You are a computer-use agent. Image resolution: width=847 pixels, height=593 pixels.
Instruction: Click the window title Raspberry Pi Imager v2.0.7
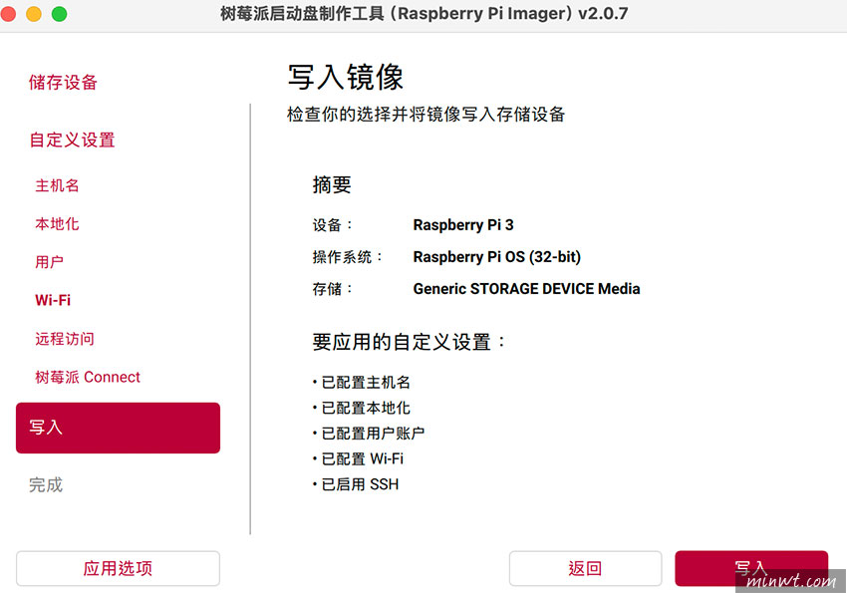pos(424,13)
